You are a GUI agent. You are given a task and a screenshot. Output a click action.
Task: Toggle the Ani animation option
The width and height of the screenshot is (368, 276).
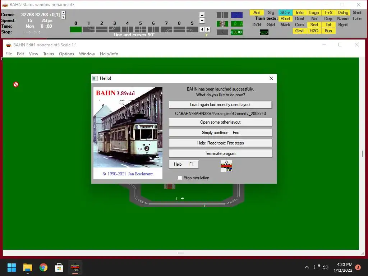tap(257, 13)
